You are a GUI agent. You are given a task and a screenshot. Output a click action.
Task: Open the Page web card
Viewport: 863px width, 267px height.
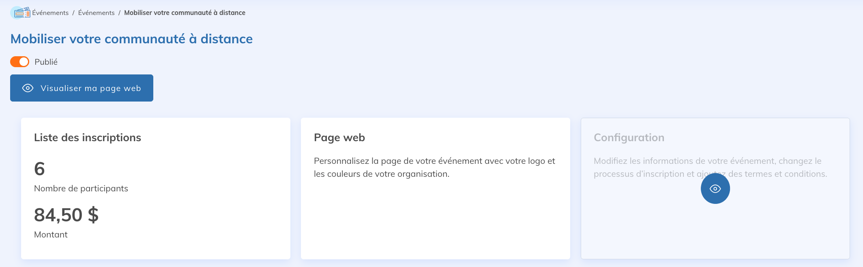pos(436,189)
